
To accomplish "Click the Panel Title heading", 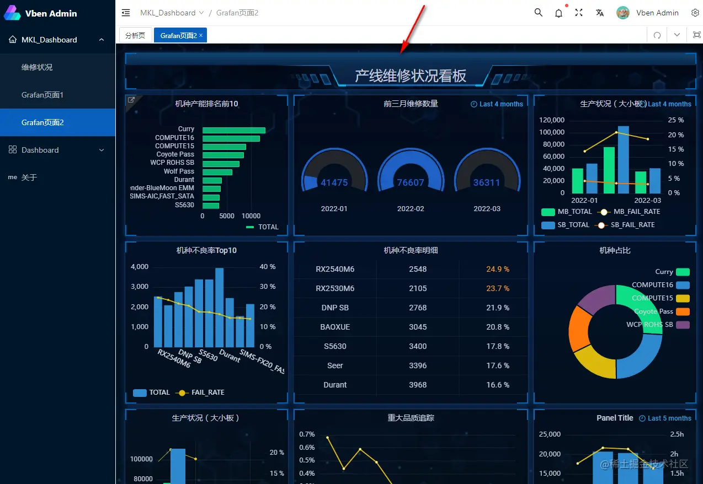I will (x=615, y=418).
